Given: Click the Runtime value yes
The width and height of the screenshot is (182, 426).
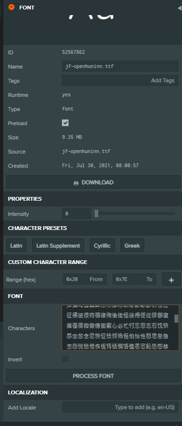Looking at the screenshot, I should pos(66,95).
